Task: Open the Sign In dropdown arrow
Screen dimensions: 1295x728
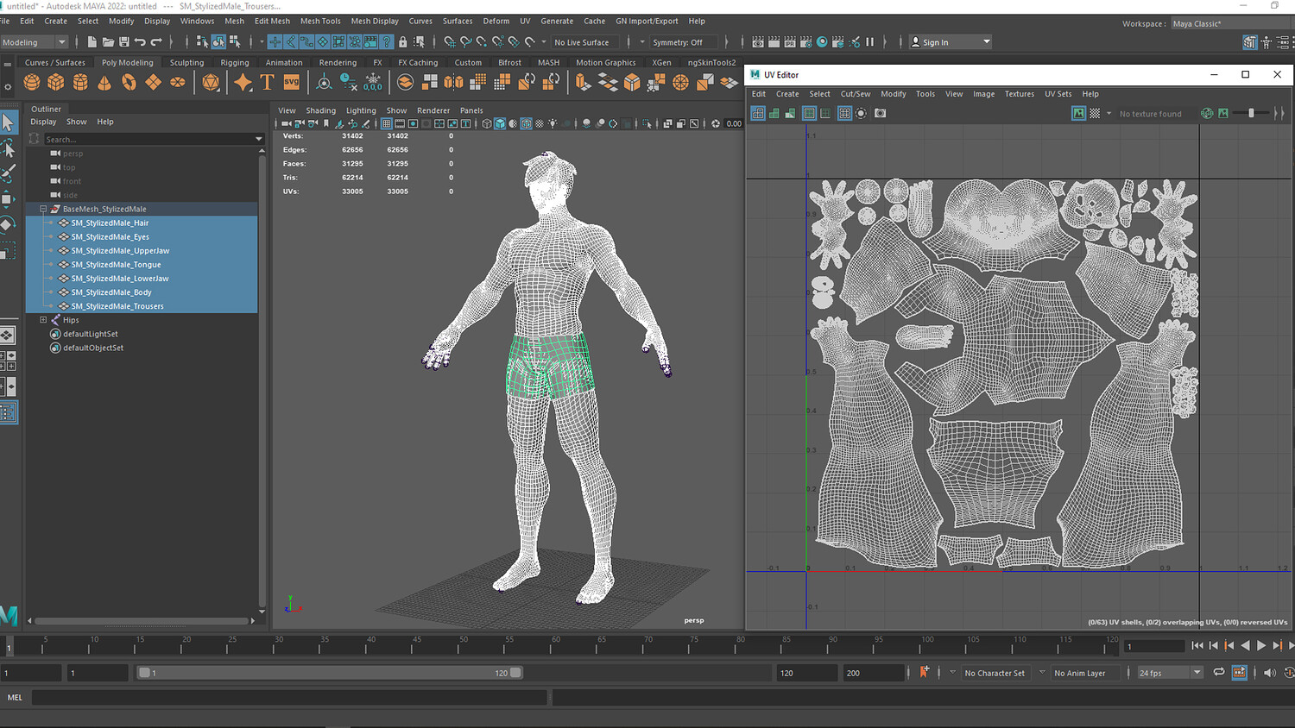Action: [x=987, y=41]
